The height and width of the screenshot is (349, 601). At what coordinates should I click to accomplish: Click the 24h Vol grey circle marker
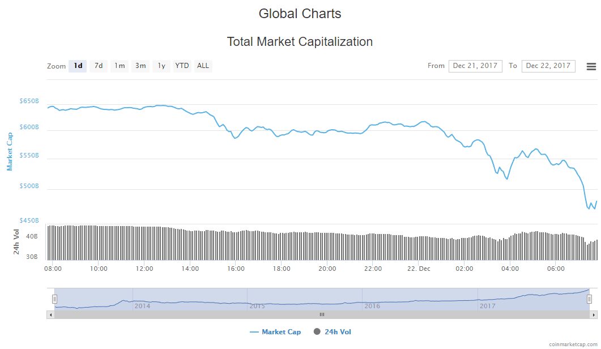tap(317, 332)
